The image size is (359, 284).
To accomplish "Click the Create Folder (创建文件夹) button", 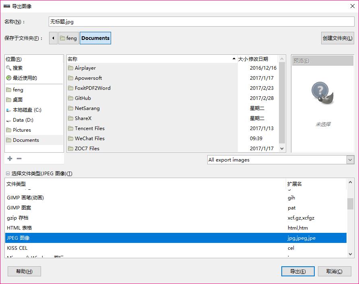I will [338, 38].
